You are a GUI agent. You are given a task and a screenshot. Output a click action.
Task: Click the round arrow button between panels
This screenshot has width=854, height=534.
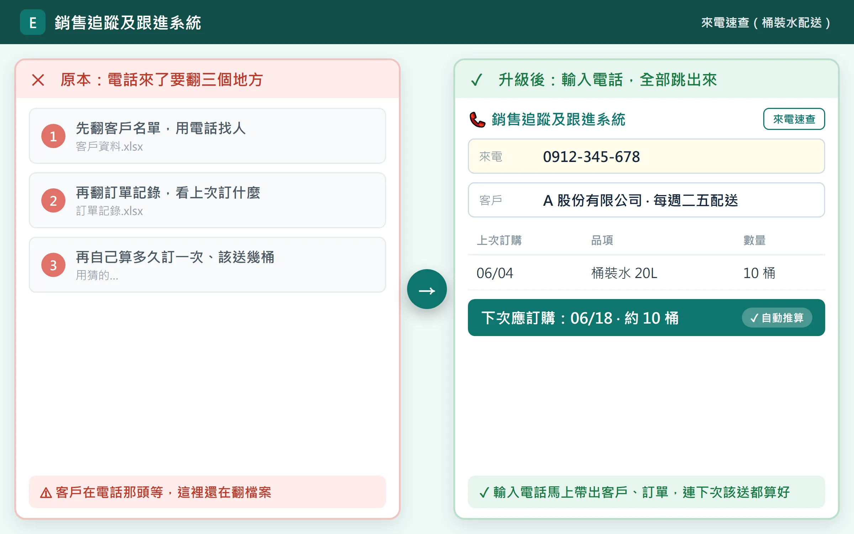(x=427, y=289)
